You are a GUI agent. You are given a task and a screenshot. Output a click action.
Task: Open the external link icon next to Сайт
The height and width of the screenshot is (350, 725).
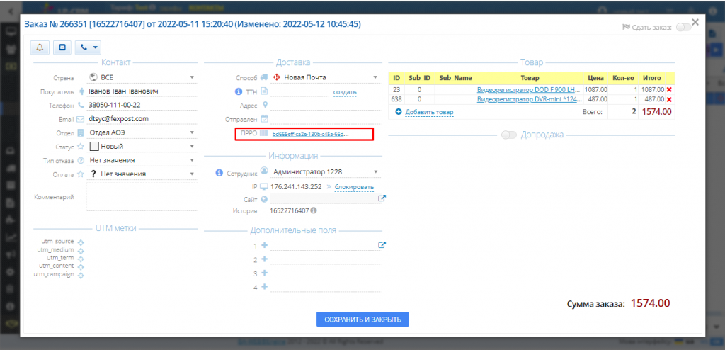(382, 198)
